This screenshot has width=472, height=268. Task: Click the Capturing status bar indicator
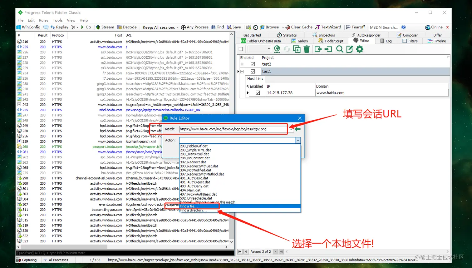(x=27, y=260)
